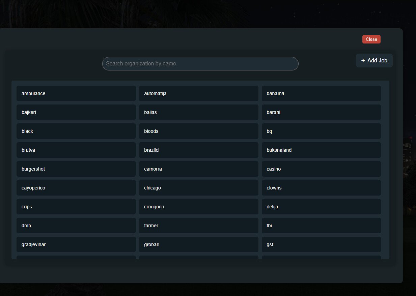Open the clowns organization

(x=321, y=188)
